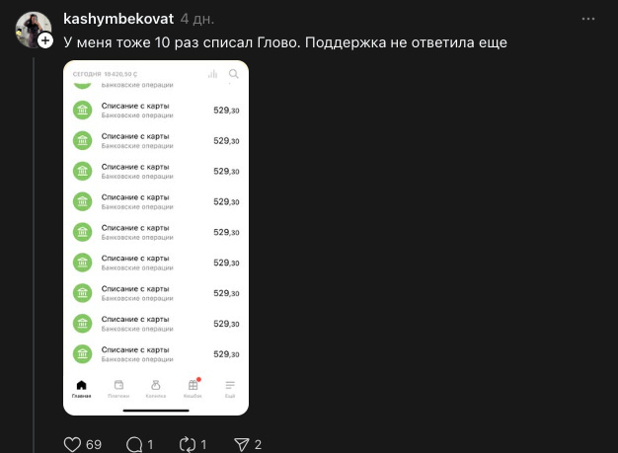Click the post text about Глово
Viewport: 618px width, 453px height.
point(285,42)
